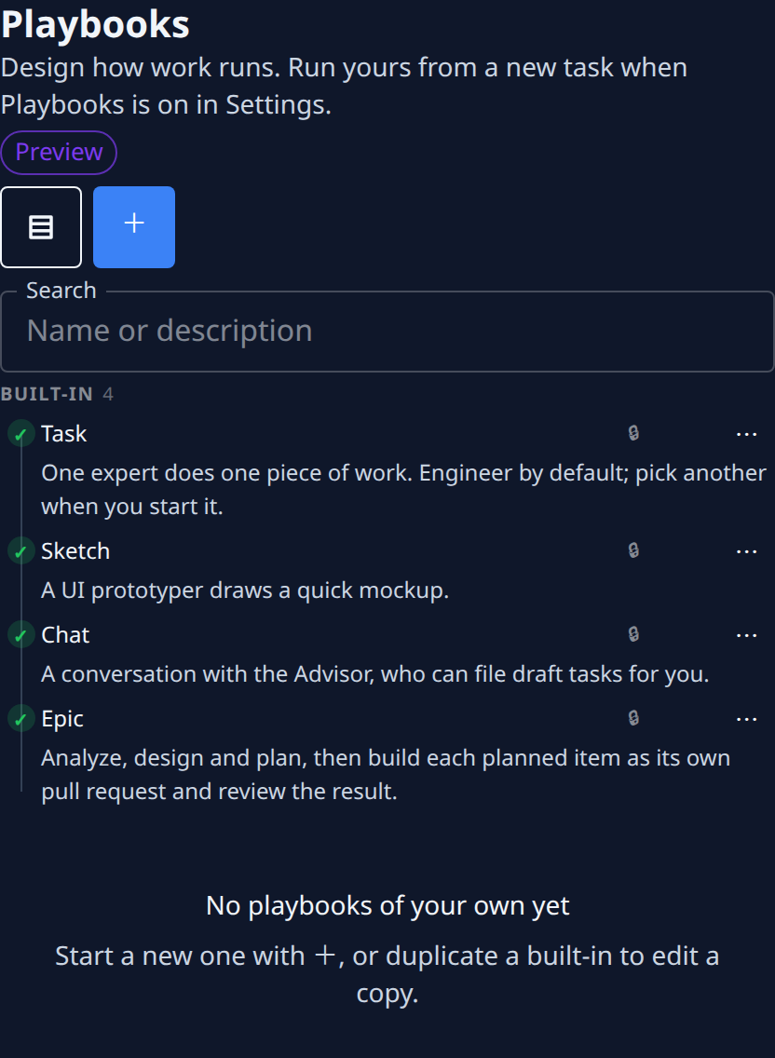Click the lock icon on the Epic row
Image resolution: width=775 pixels, height=1058 pixels.
pyautogui.click(x=633, y=718)
